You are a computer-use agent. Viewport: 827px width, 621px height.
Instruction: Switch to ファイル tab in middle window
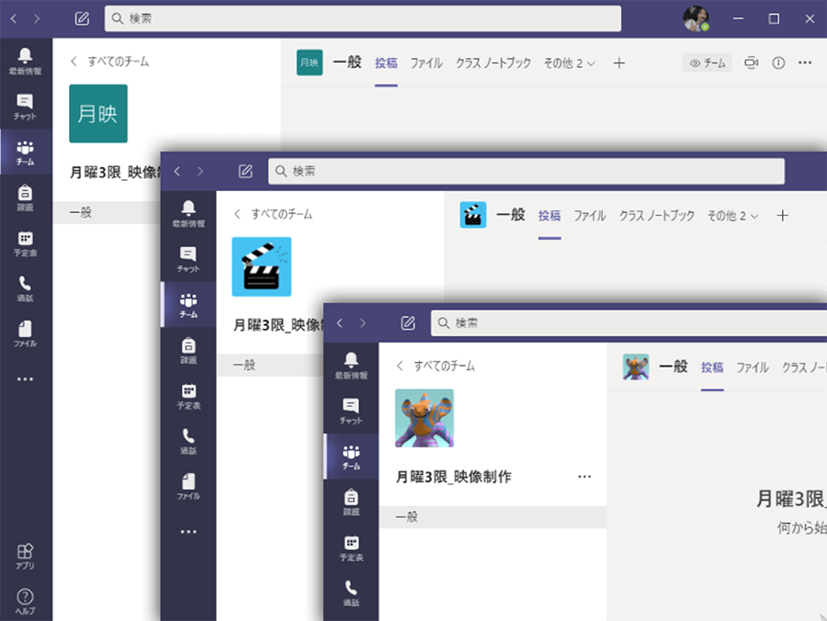pyautogui.click(x=590, y=216)
